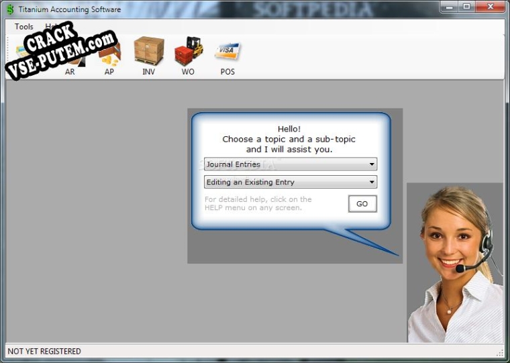The image size is (510, 363).
Task: Click the 'Hello!' greeting text
Action: tap(289, 129)
